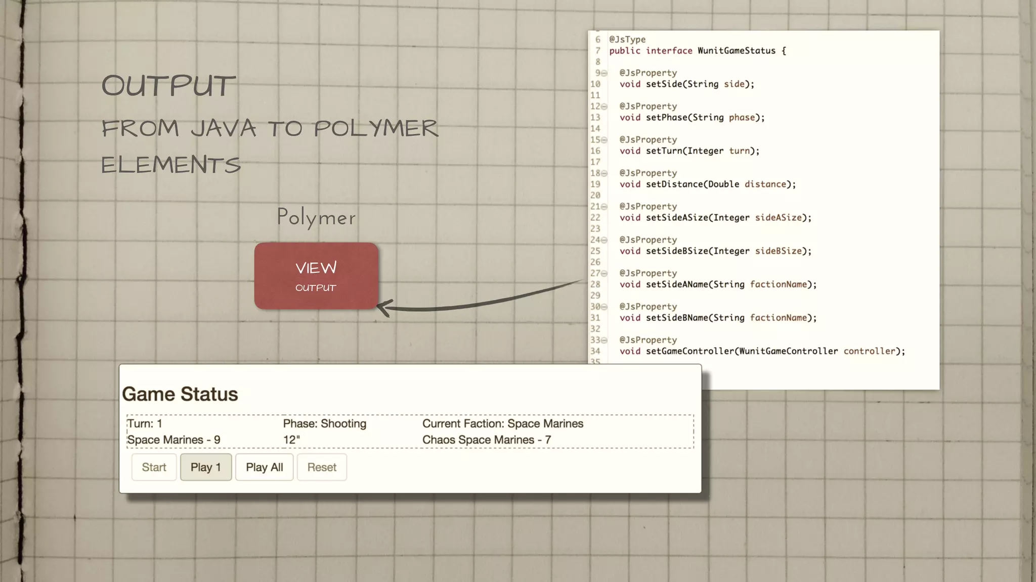Click the setSideBName method declaration

tap(718, 318)
